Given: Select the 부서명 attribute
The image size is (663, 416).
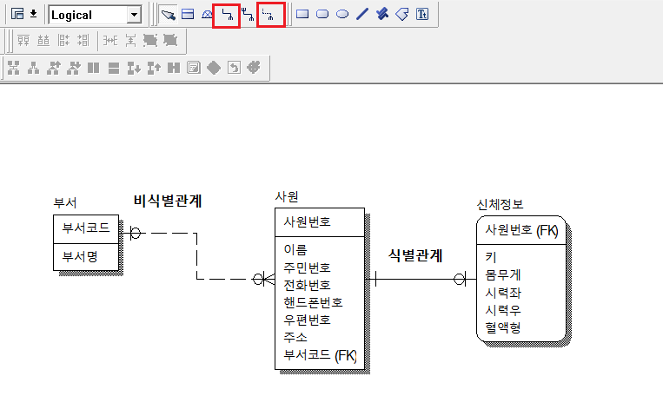Looking at the screenshot, I should click(80, 256).
